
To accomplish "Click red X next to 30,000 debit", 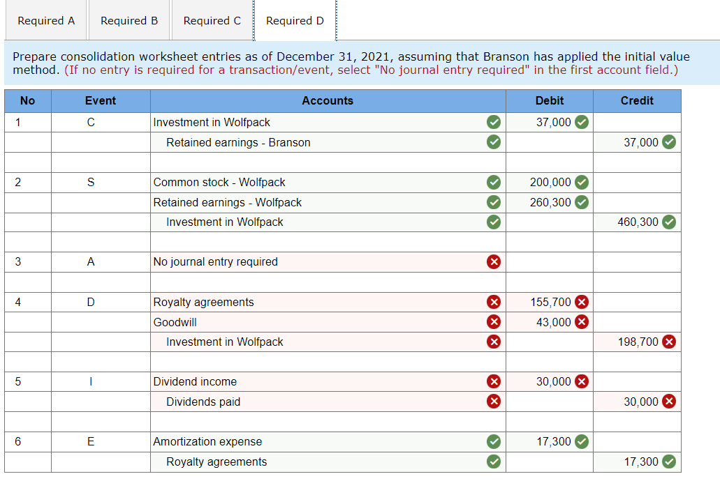I will tap(581, 381).
